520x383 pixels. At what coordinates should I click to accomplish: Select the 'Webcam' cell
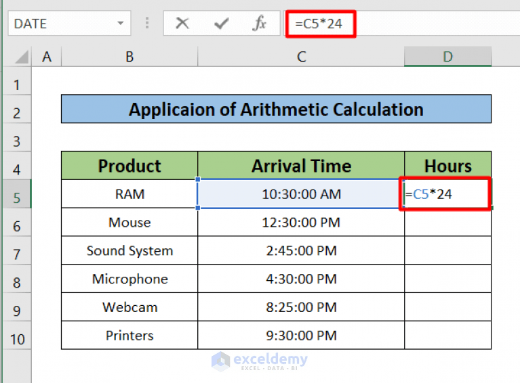coord(129,307)
